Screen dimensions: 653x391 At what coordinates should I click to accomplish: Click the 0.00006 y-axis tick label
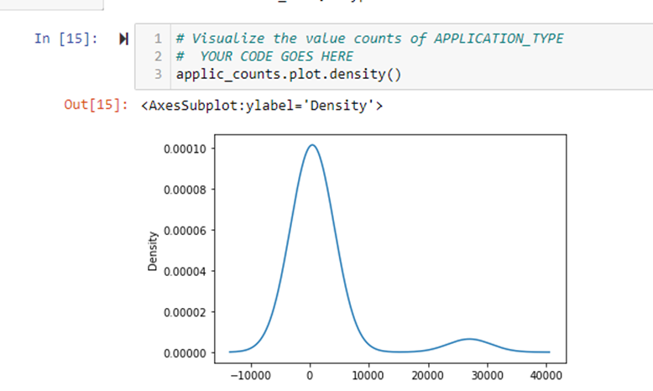tap(185, 231)
